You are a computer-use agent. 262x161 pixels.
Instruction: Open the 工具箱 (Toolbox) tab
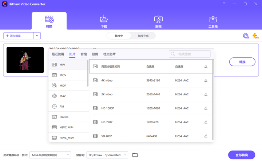(x=213, y=21)
